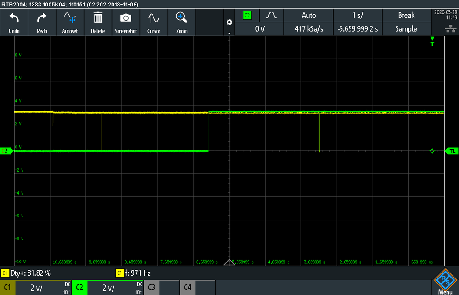Adjust the 1 s/ timebase setting
The image size is (459, 295).
[357, 16]
